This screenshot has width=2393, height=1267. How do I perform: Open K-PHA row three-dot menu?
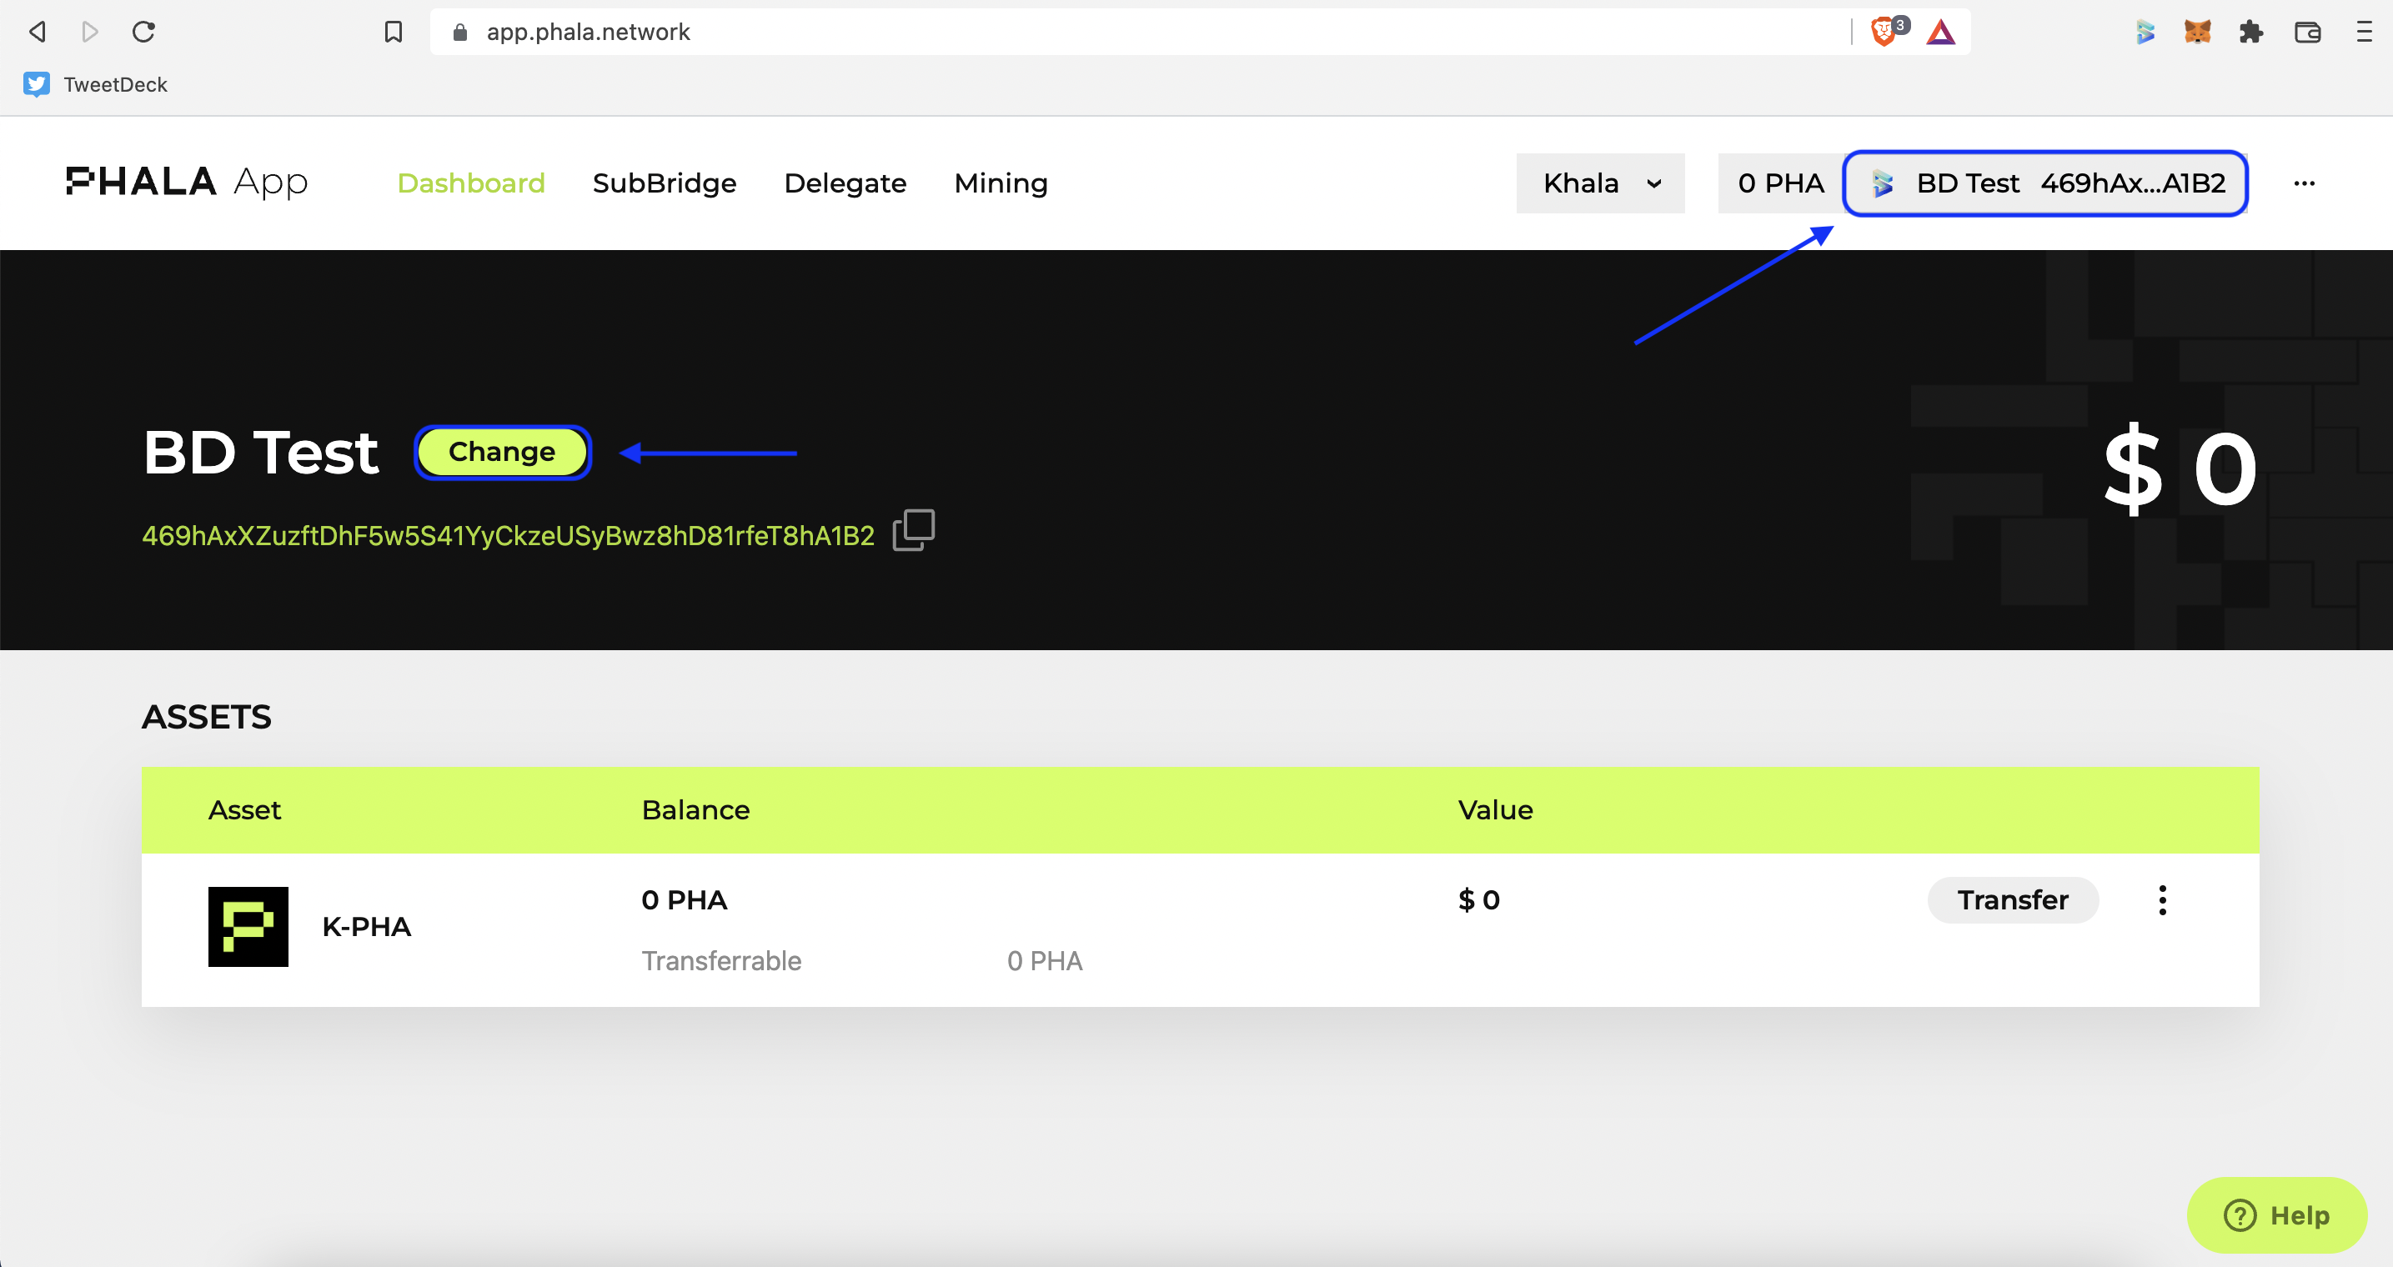click(2163, 900)
